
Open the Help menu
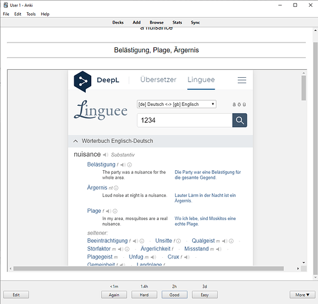tap(45, 14)
